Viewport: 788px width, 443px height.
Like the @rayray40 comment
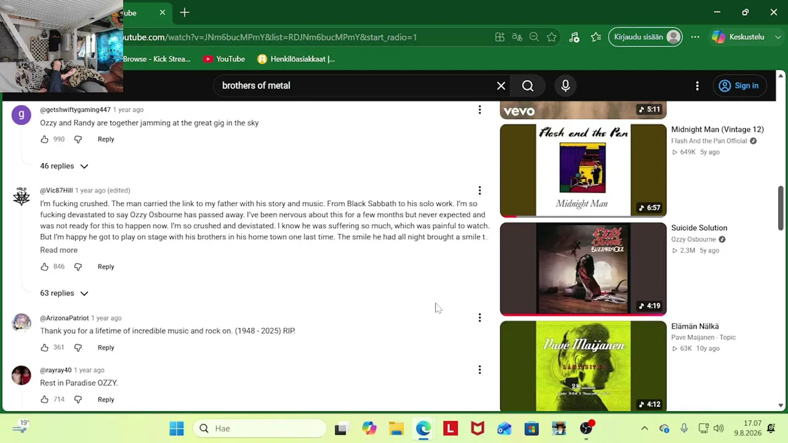pyautogui.click(x=44, y=399)
